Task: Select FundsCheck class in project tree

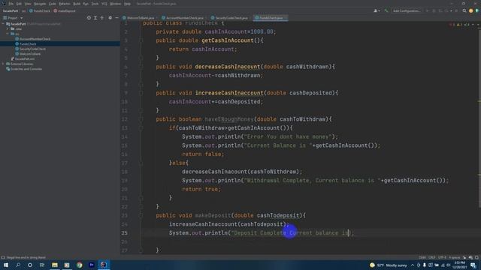Action: click(x=26, y=43)
